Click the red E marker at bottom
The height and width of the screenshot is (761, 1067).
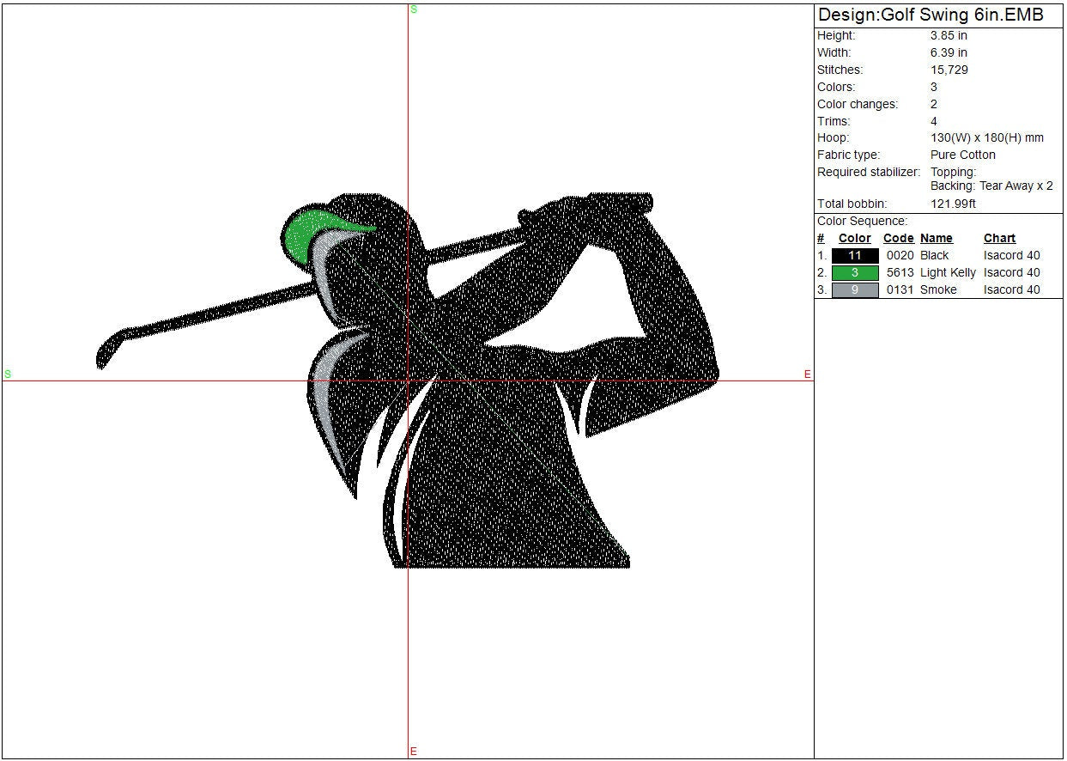pyautogui.click(x=413, y=752)
